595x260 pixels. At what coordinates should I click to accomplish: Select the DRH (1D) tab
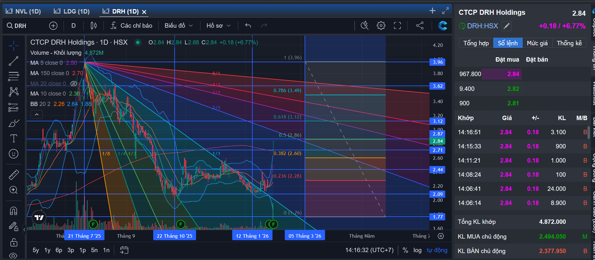121,11
